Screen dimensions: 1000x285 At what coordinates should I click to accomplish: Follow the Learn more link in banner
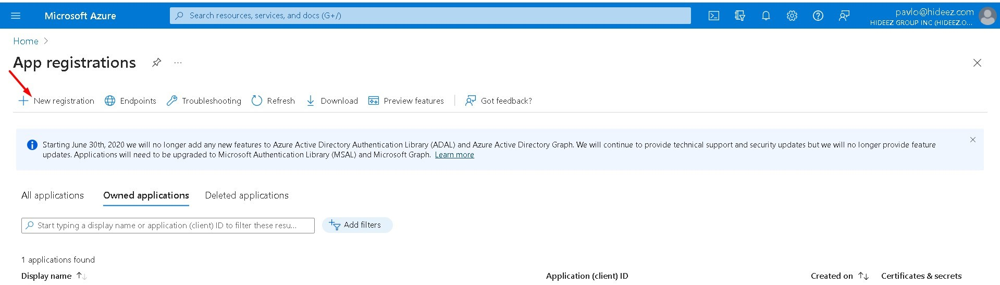click(454, 155)
